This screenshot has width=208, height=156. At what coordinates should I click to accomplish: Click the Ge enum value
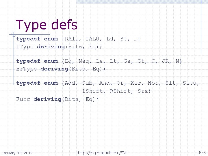127,61
